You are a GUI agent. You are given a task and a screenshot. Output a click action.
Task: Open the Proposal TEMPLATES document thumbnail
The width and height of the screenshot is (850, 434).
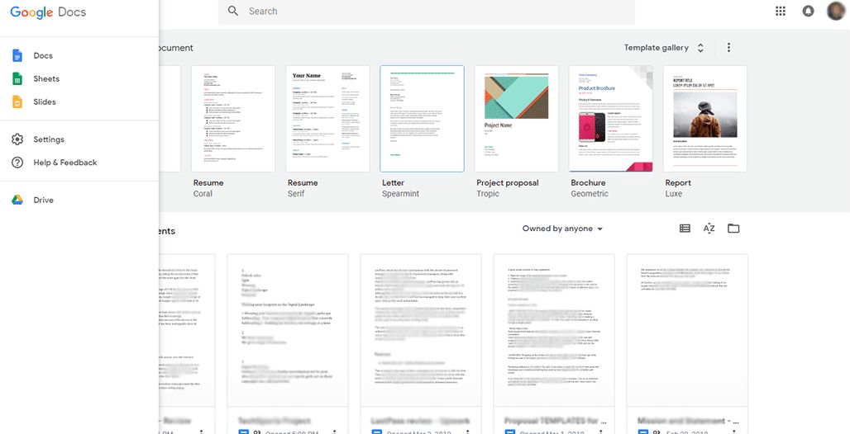[554, 330]
